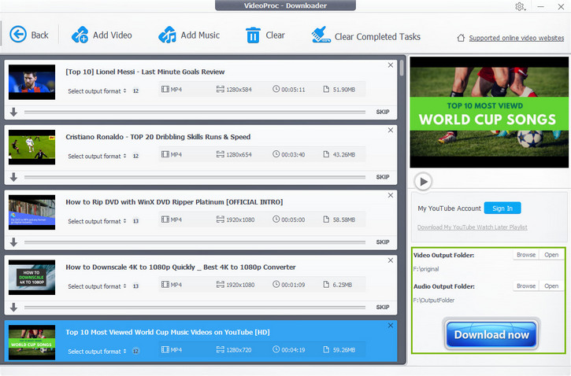
Task: Click title 'How to Downscale 4K to 1080p Quickly'
Action: click(x=180, y=267)
